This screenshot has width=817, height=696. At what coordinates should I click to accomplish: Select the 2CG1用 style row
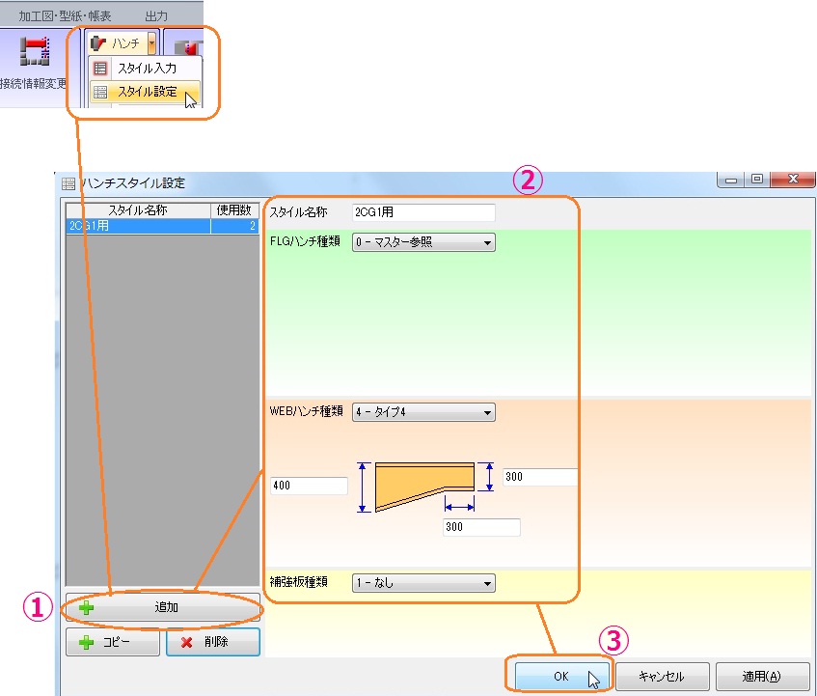162,226
